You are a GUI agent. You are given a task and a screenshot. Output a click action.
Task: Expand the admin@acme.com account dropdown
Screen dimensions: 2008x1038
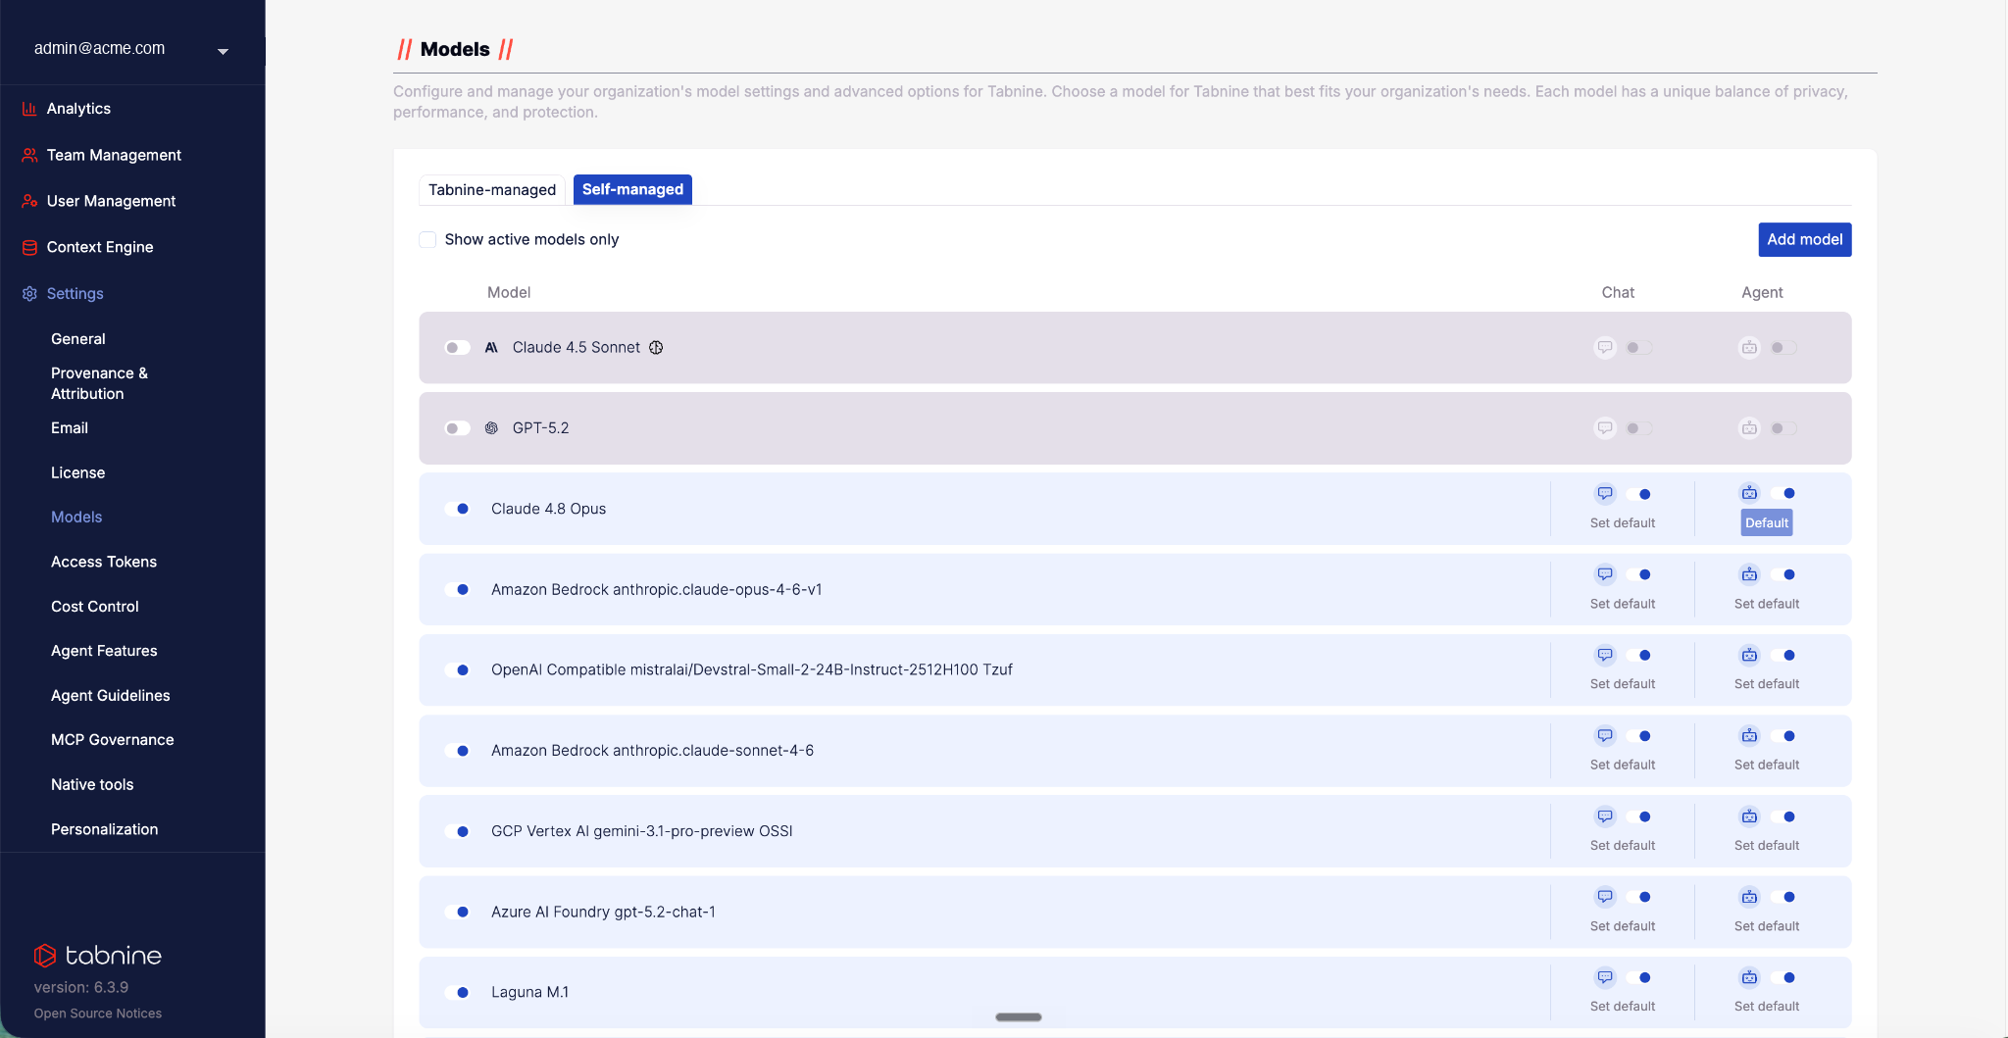point(223,50)
